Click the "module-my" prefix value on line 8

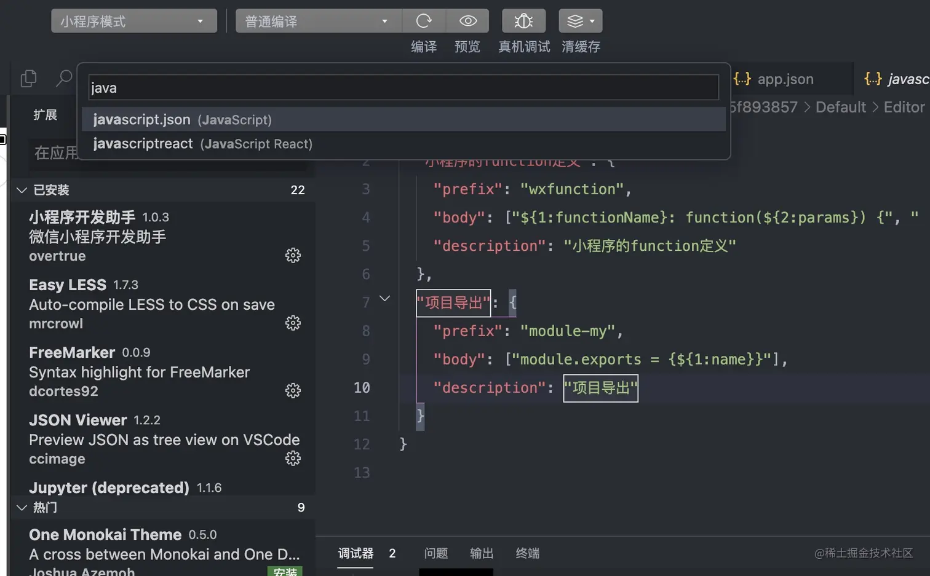(x=567, y=331)
